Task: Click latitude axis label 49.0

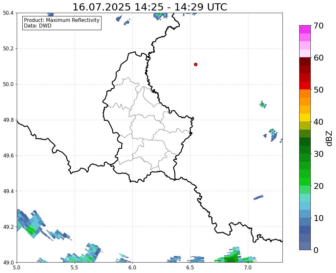Action: 8,263
